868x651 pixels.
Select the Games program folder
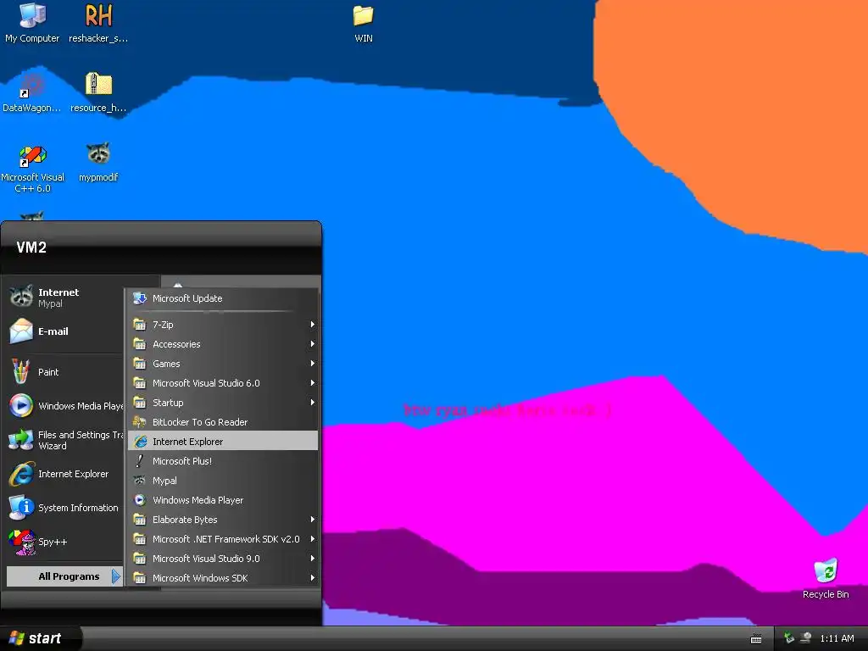pyautogui.click(x=223, y=363)
